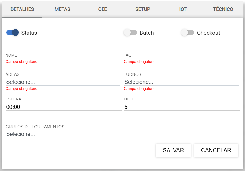
Task: Click the Status label text
Action: [x=29, y=33]
